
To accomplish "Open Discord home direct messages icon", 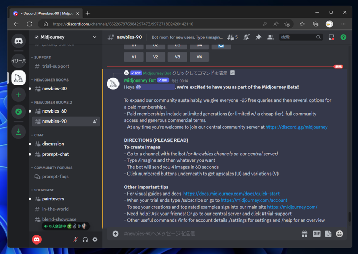I will pyautogui.click(x=18, y=41).
